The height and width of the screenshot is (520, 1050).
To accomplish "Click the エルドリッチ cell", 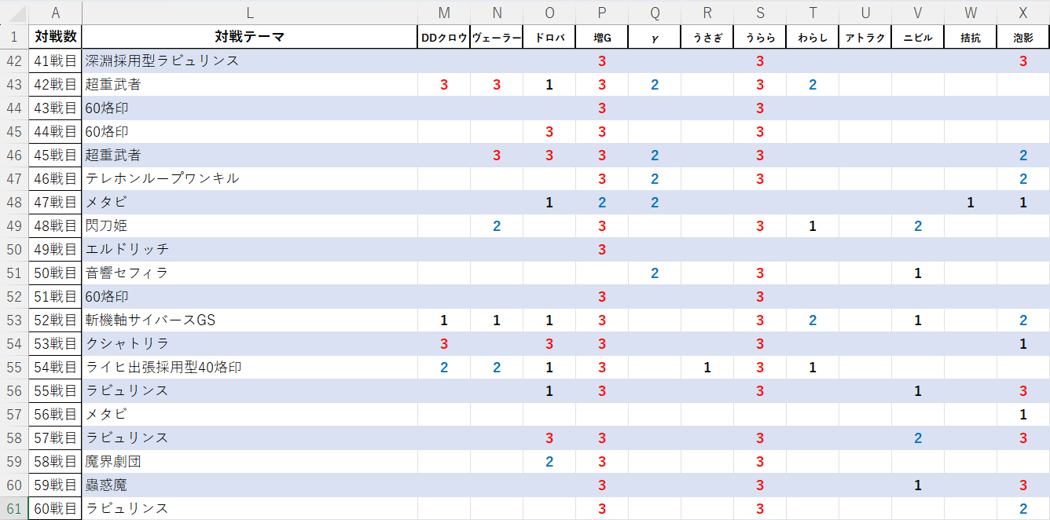I will point(250,249).
